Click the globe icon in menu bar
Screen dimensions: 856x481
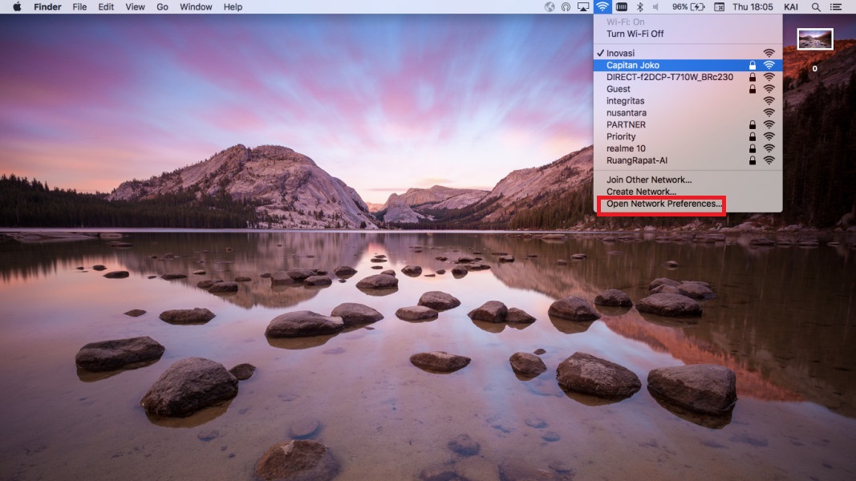[550, 7]
